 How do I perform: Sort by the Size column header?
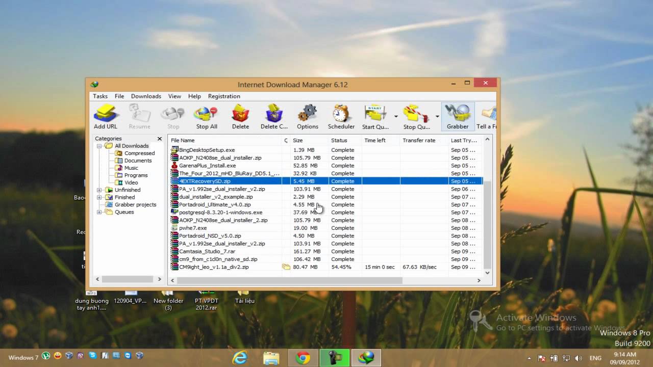(x=310, y=140)
